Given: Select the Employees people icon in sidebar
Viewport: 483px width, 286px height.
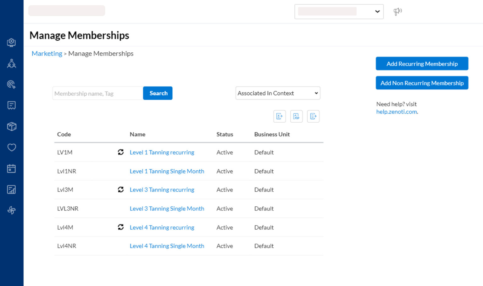Looking at the screenshot, I should point(12,63).
